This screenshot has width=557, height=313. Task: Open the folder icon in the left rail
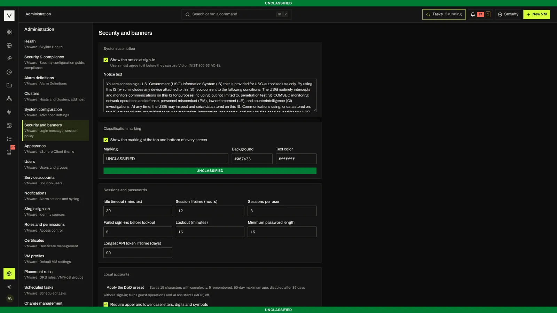tap(9, 85)
